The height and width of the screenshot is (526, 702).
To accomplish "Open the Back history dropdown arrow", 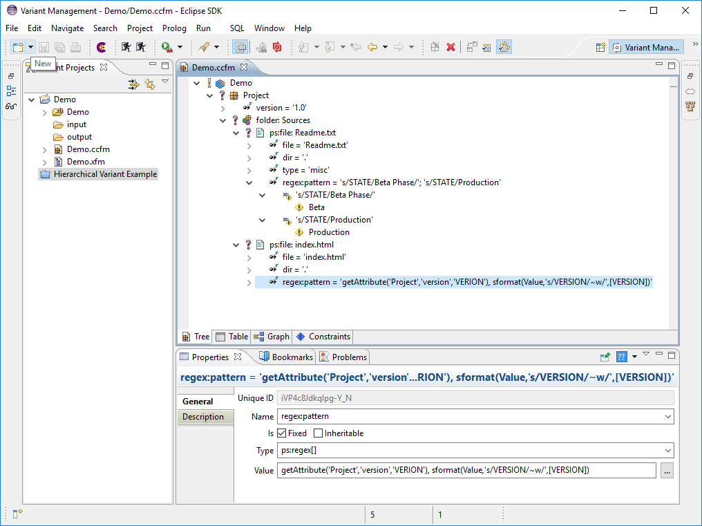I will click(385, 47).
